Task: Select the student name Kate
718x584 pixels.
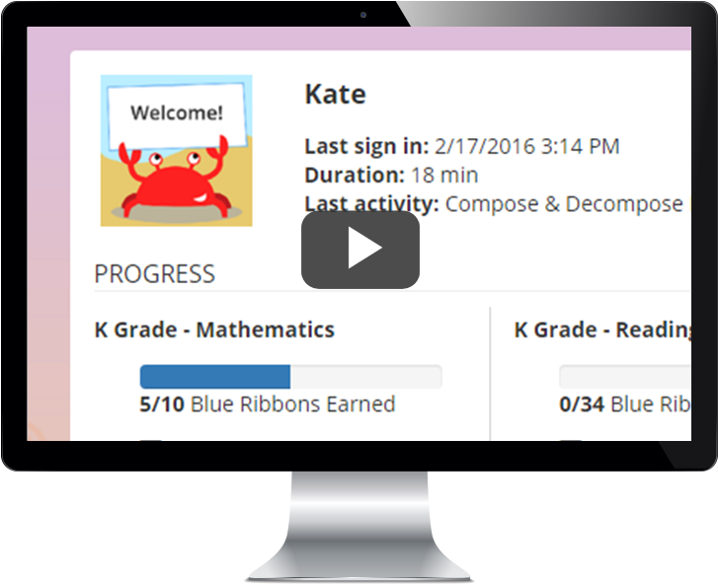Action: pos(335,94)
